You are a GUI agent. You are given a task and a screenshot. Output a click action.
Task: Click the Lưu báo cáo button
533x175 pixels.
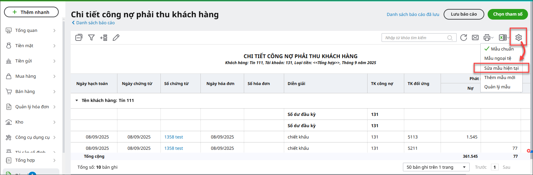point(464,14)
